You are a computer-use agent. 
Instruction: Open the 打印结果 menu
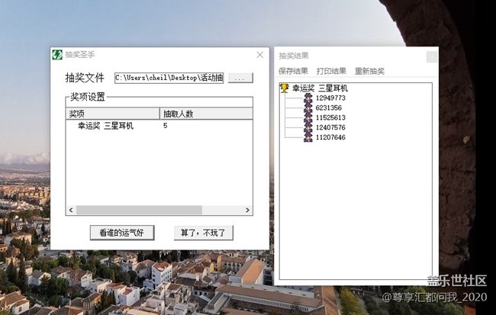[x=331, y=71]
